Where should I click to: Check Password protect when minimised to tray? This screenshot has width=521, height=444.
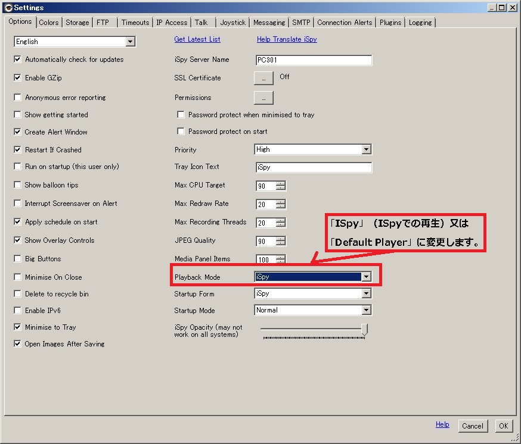point(181,114)
